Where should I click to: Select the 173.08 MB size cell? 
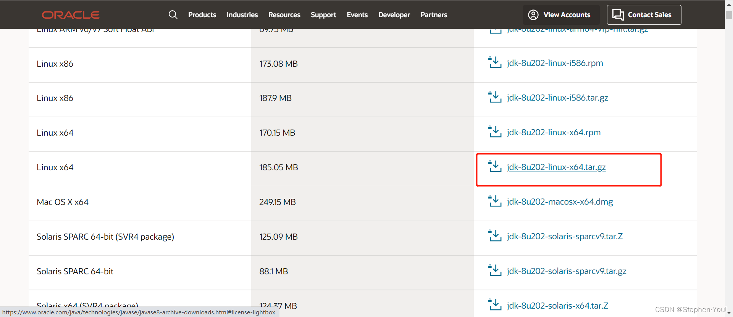point(362,65)
